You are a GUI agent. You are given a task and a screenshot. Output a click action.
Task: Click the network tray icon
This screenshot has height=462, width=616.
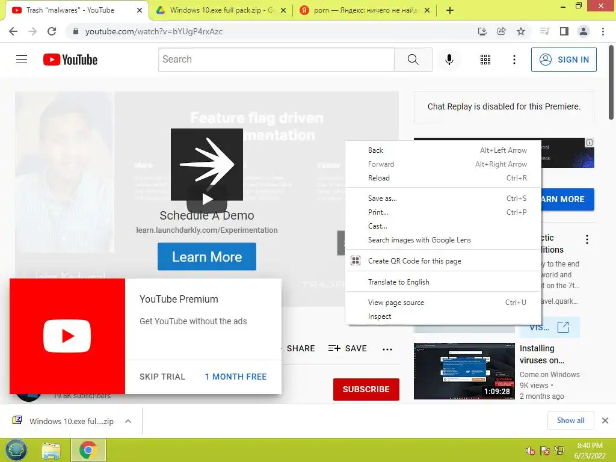559,451
